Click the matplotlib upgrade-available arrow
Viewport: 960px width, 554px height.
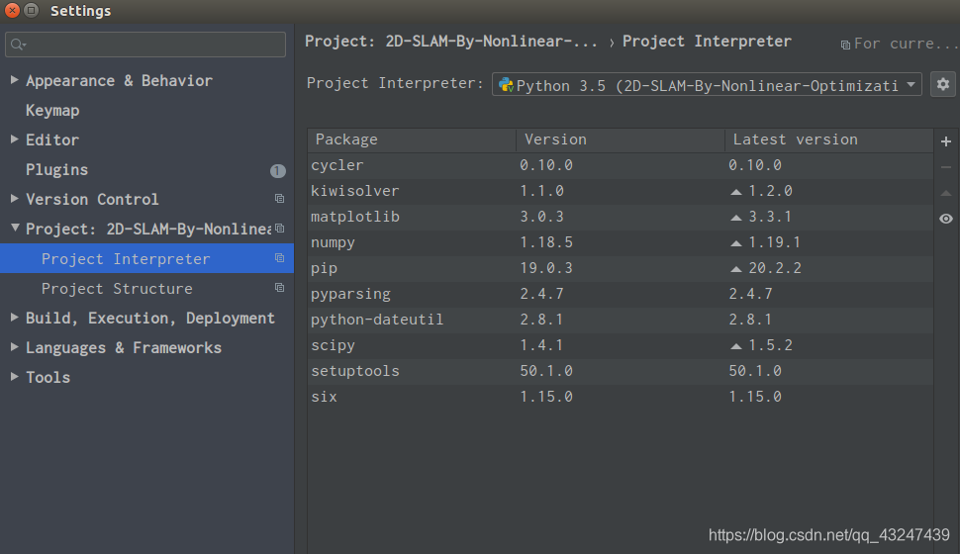(736, 218)
